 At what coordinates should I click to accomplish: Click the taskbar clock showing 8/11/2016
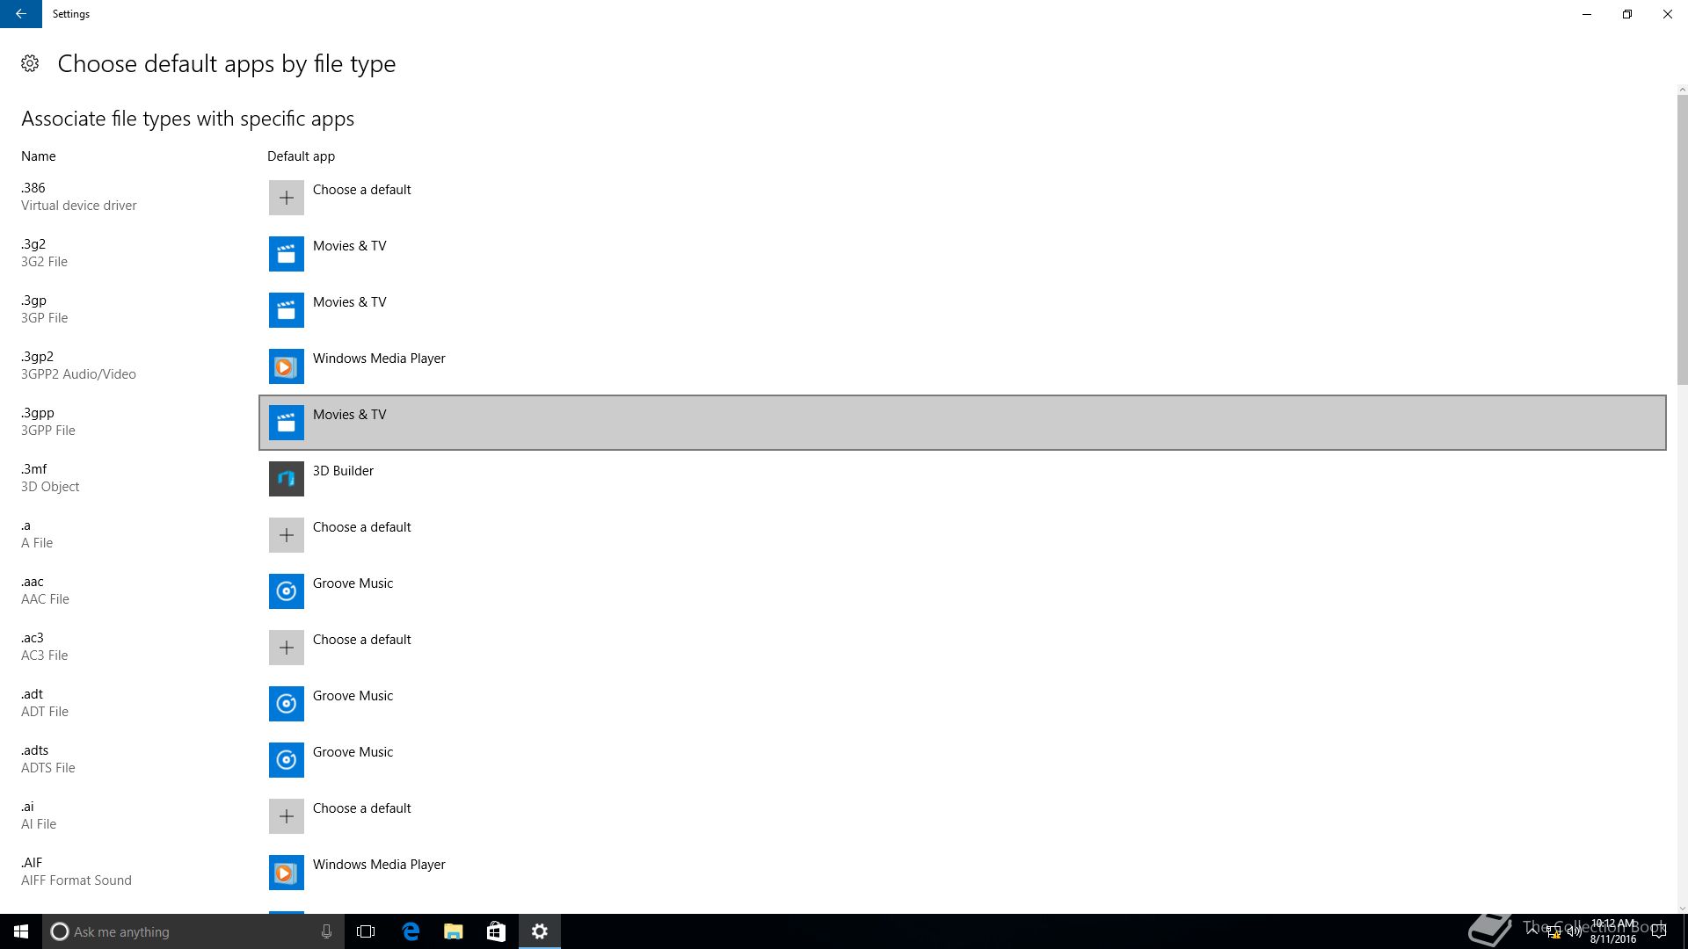1613,931
